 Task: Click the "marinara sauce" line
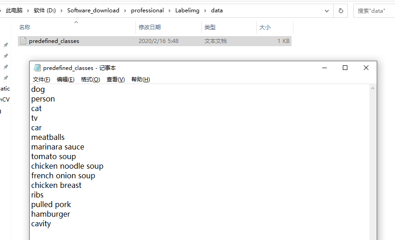58,147
